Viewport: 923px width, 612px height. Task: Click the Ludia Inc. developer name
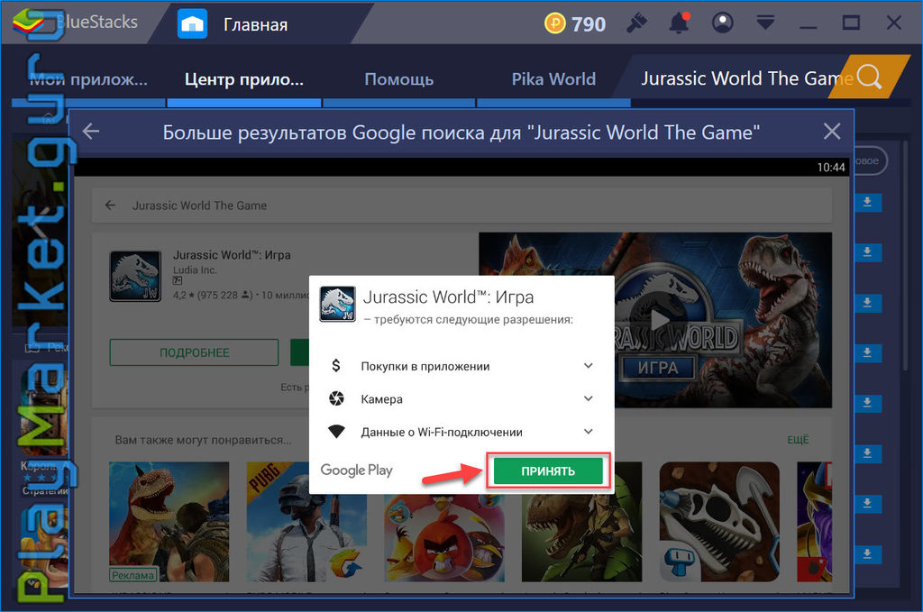click(195, 270)
